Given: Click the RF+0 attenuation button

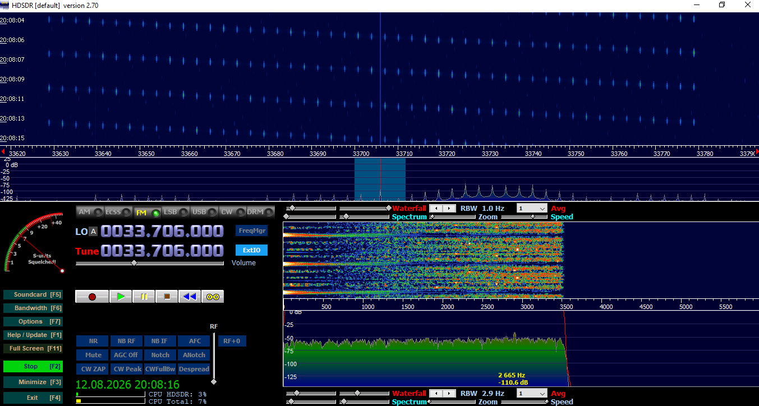Looking at the screenshot, I should [232, 341].
